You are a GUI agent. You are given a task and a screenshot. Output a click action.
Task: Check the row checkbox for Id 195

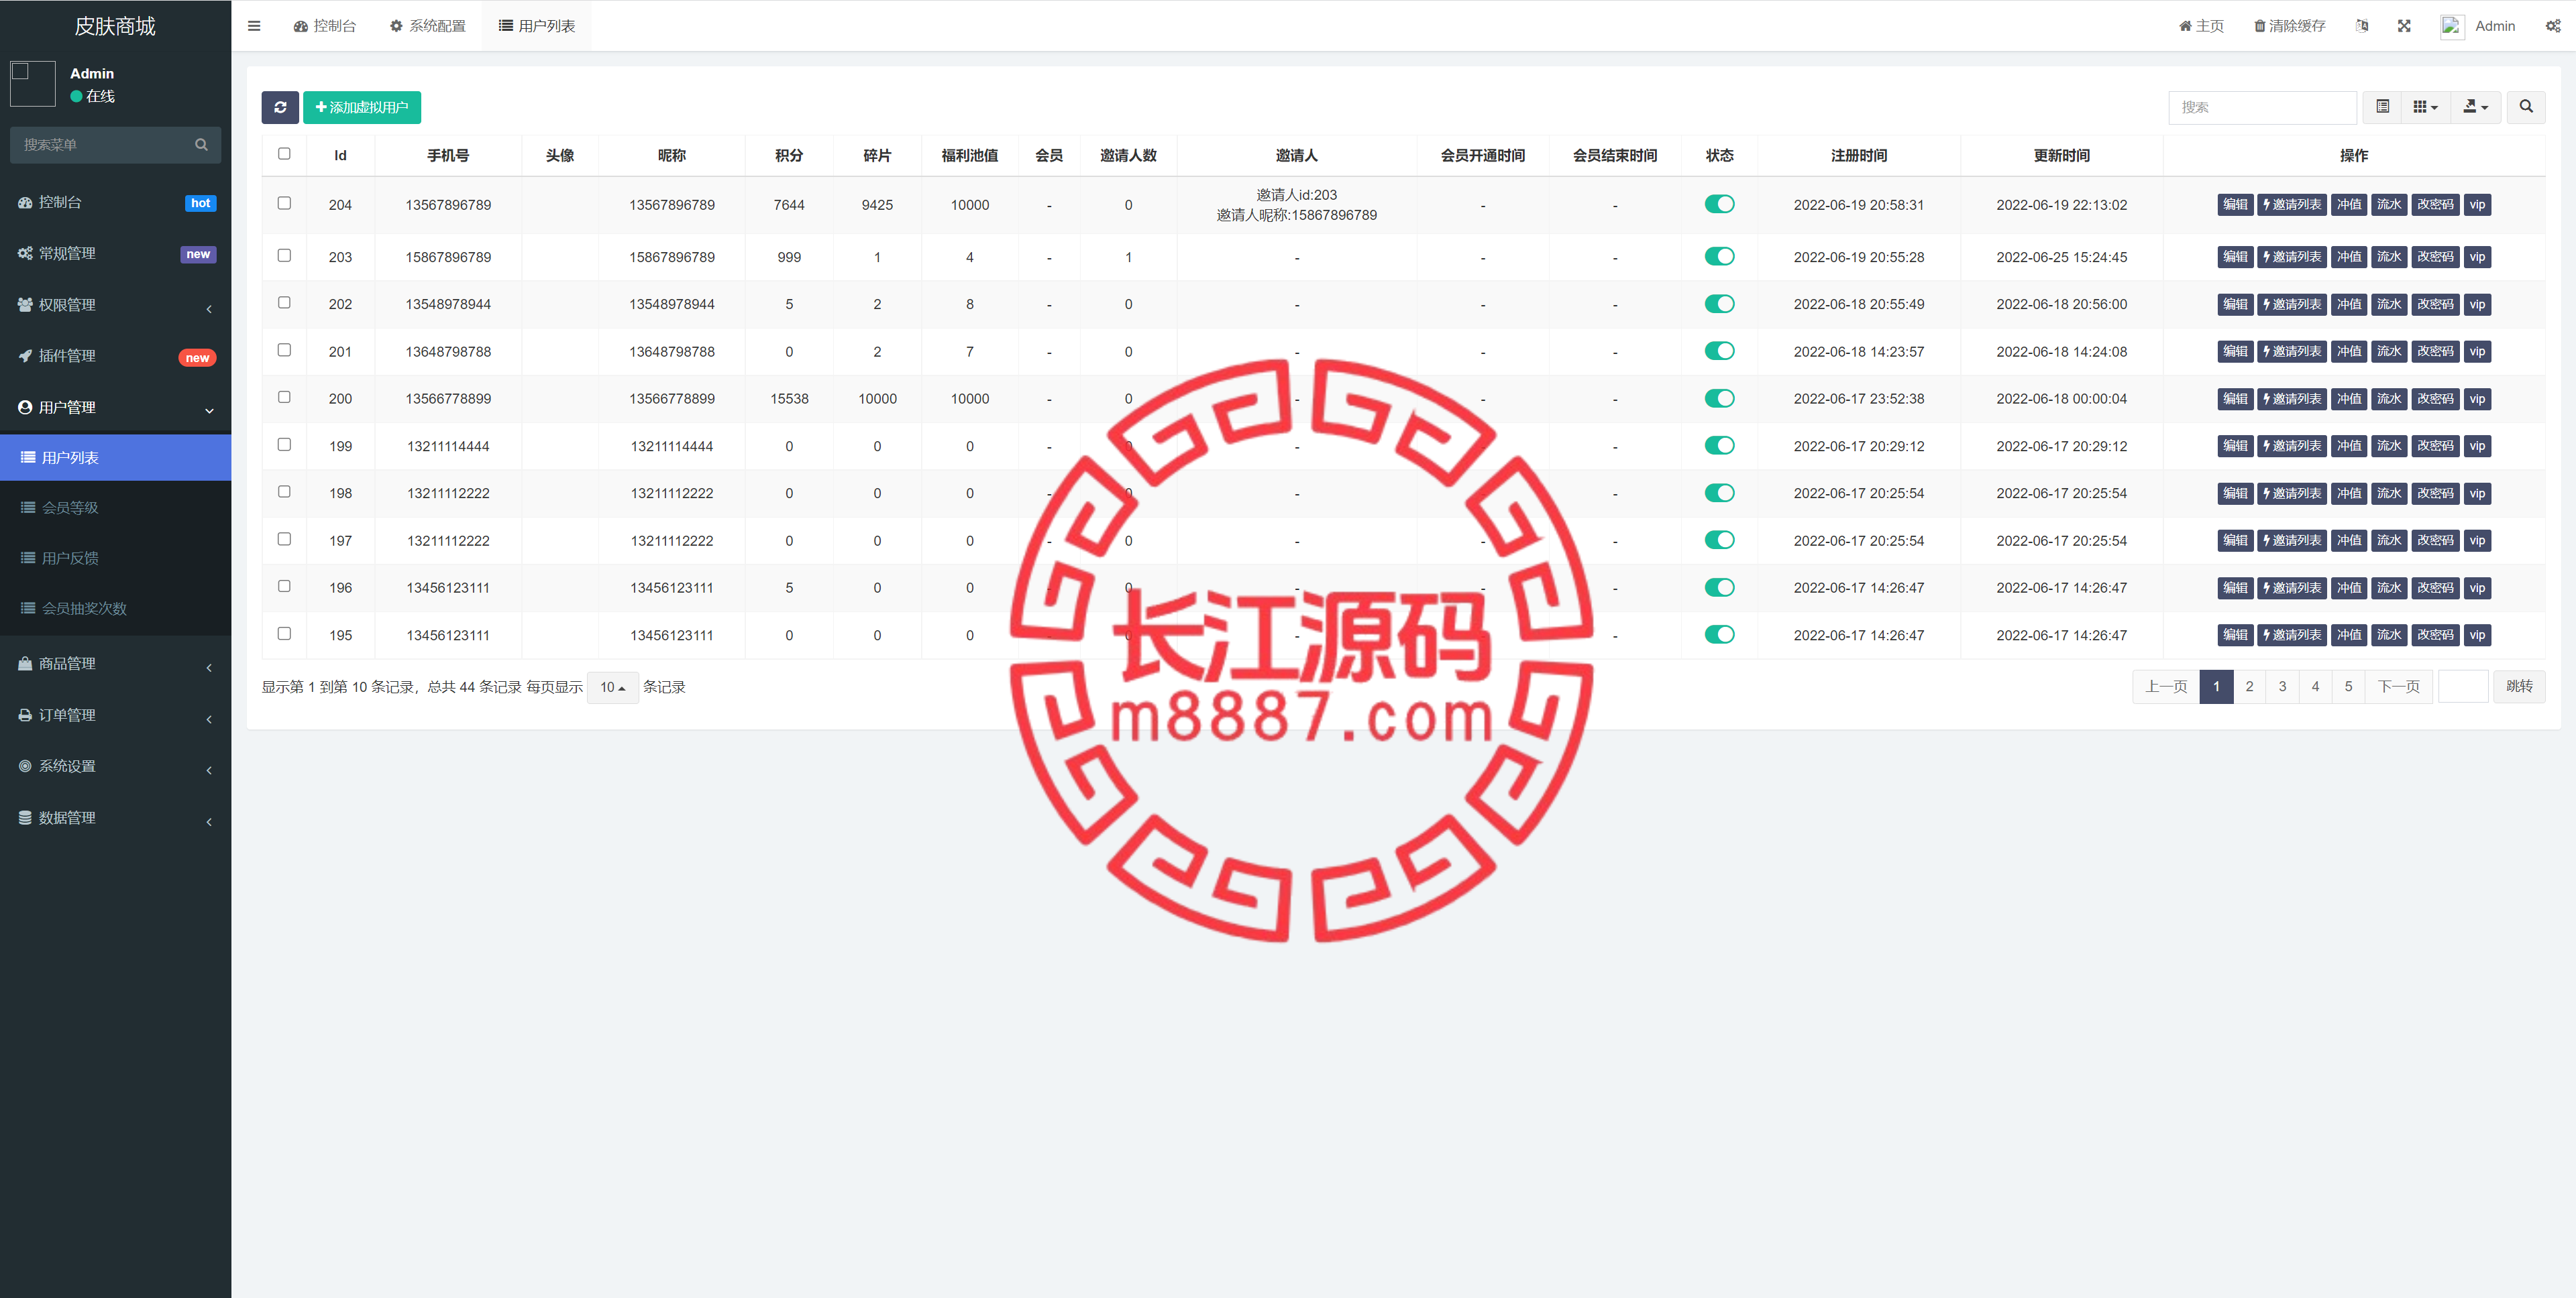point(284,634)
